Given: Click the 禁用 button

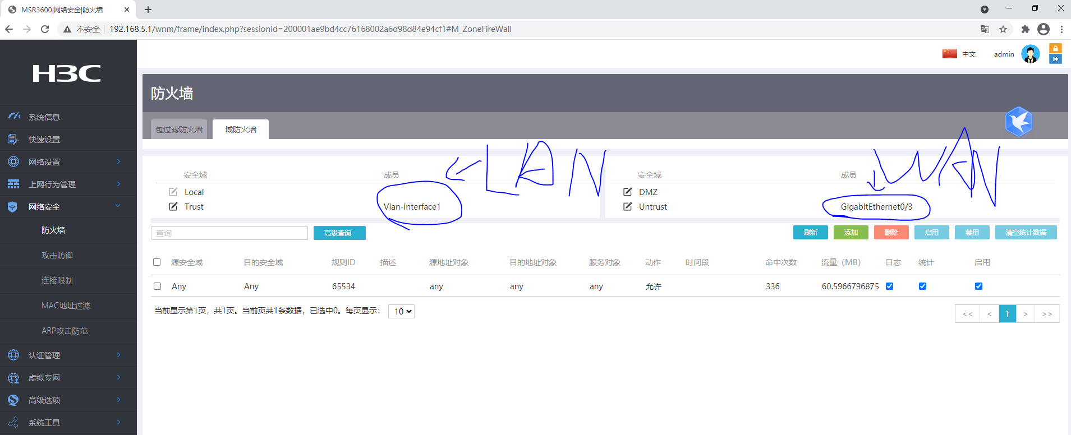Looking at the screenshot, I should 972,232.
